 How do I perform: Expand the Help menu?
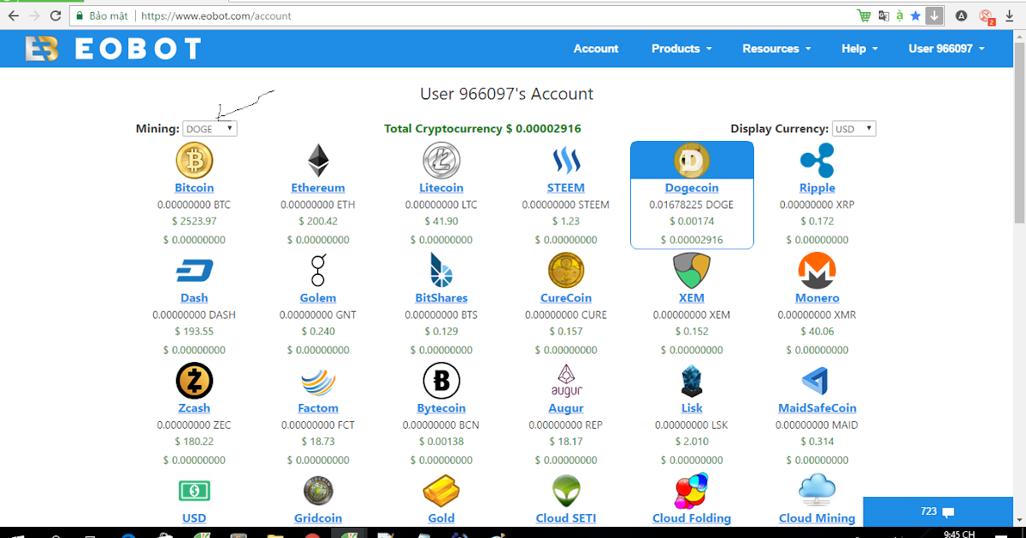click(x=859, y=49)
